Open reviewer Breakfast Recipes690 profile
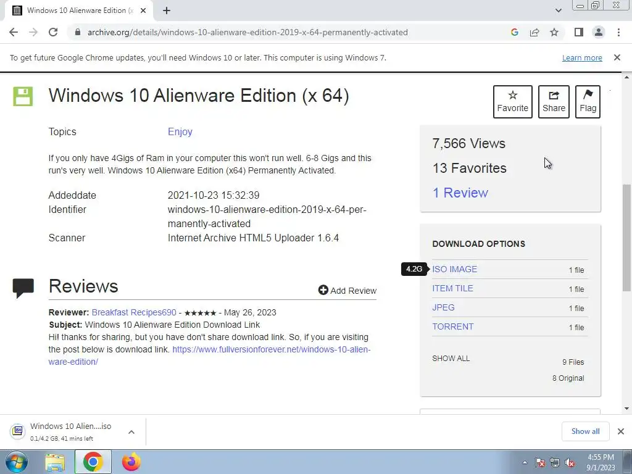This screenshot has height=474, width=632. (x=134, y=312)
